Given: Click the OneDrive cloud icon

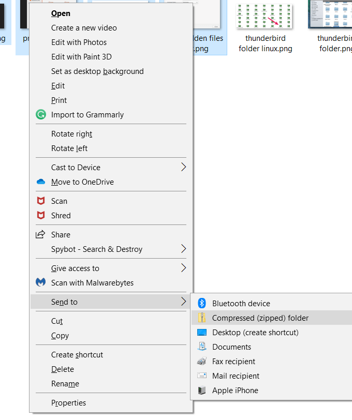Looking at the screenshot, I should pyautogui.click(x=41, y=182).
